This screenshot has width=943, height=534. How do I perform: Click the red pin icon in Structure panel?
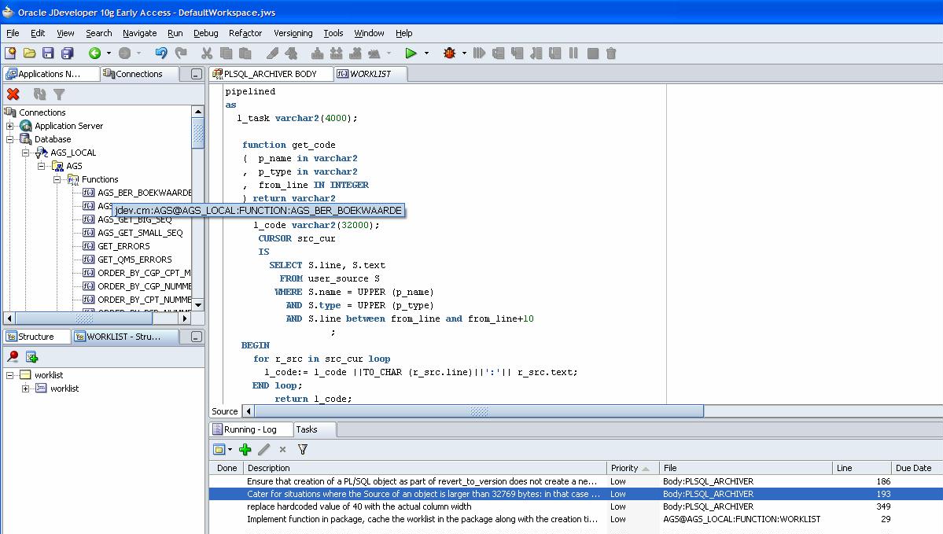pyautogui.click(x=13, y=357)
